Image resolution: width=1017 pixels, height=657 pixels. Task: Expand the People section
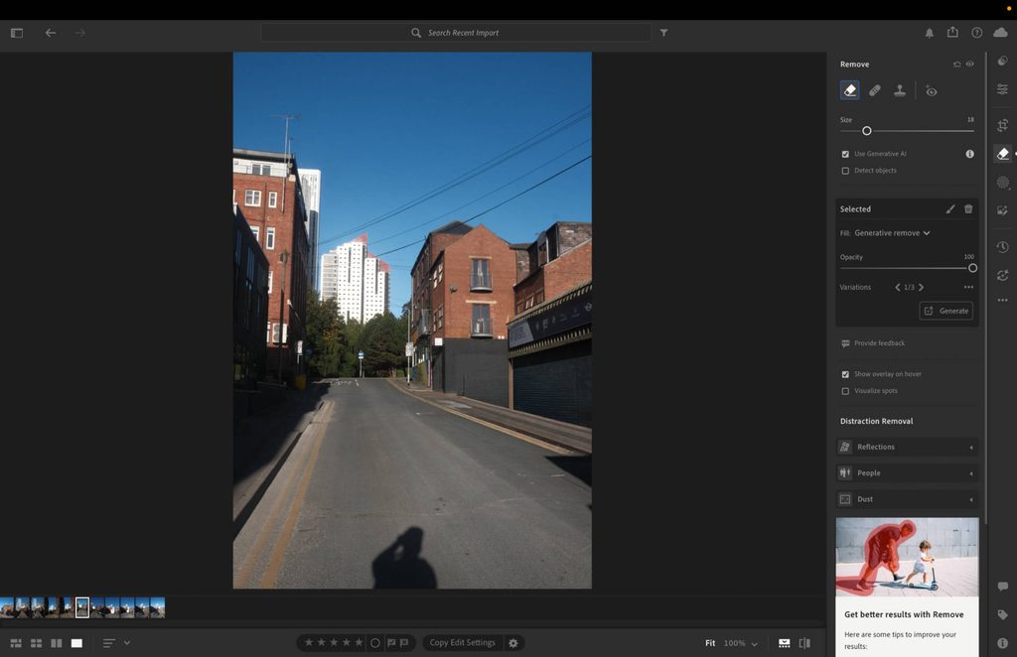[x=907, y=473]
